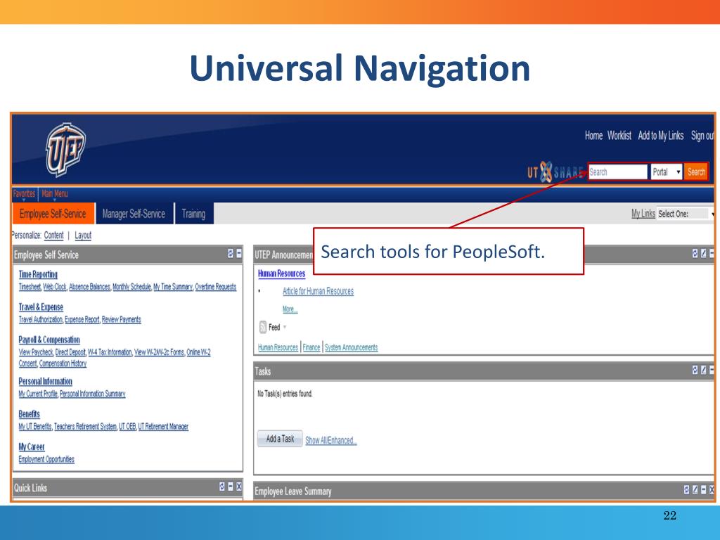Open the Web Clock link
Screen dimensions: 720x540
click(x=55, y=287)
